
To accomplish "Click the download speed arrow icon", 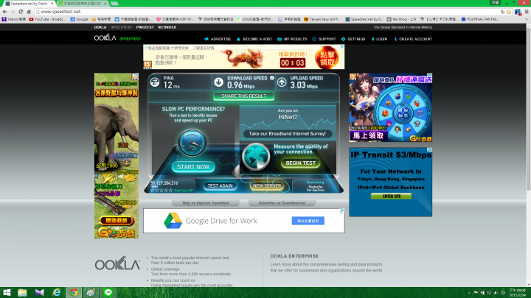I will coord(218,82).
